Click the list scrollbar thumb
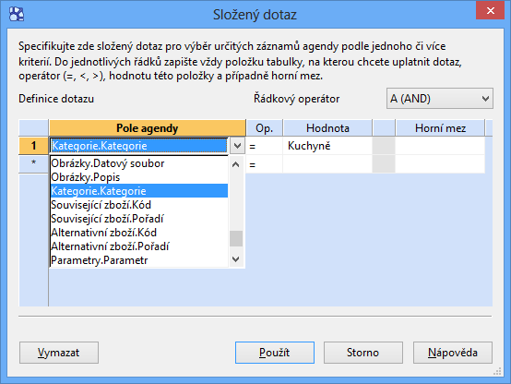Screen dimensions: 511x384 click(x=236, y=239)
